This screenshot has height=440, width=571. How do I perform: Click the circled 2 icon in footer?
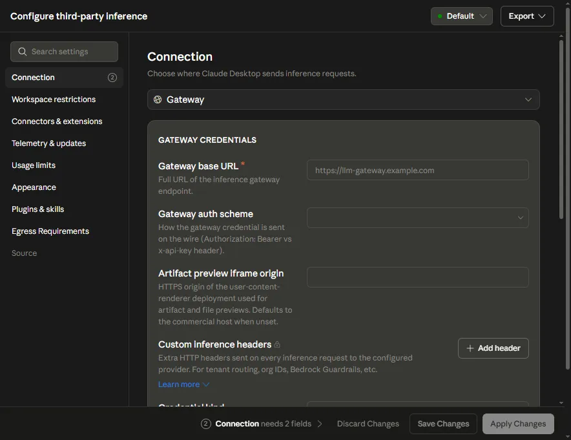point(206,424)
